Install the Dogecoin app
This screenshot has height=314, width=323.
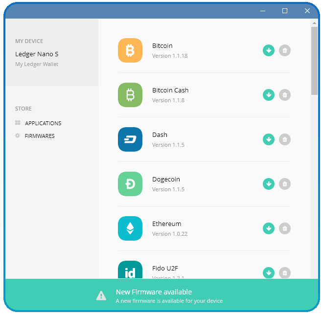(x=268, y=184)
